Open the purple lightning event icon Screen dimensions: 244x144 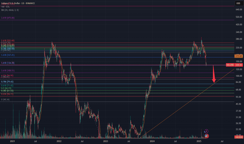coord(206,131)
